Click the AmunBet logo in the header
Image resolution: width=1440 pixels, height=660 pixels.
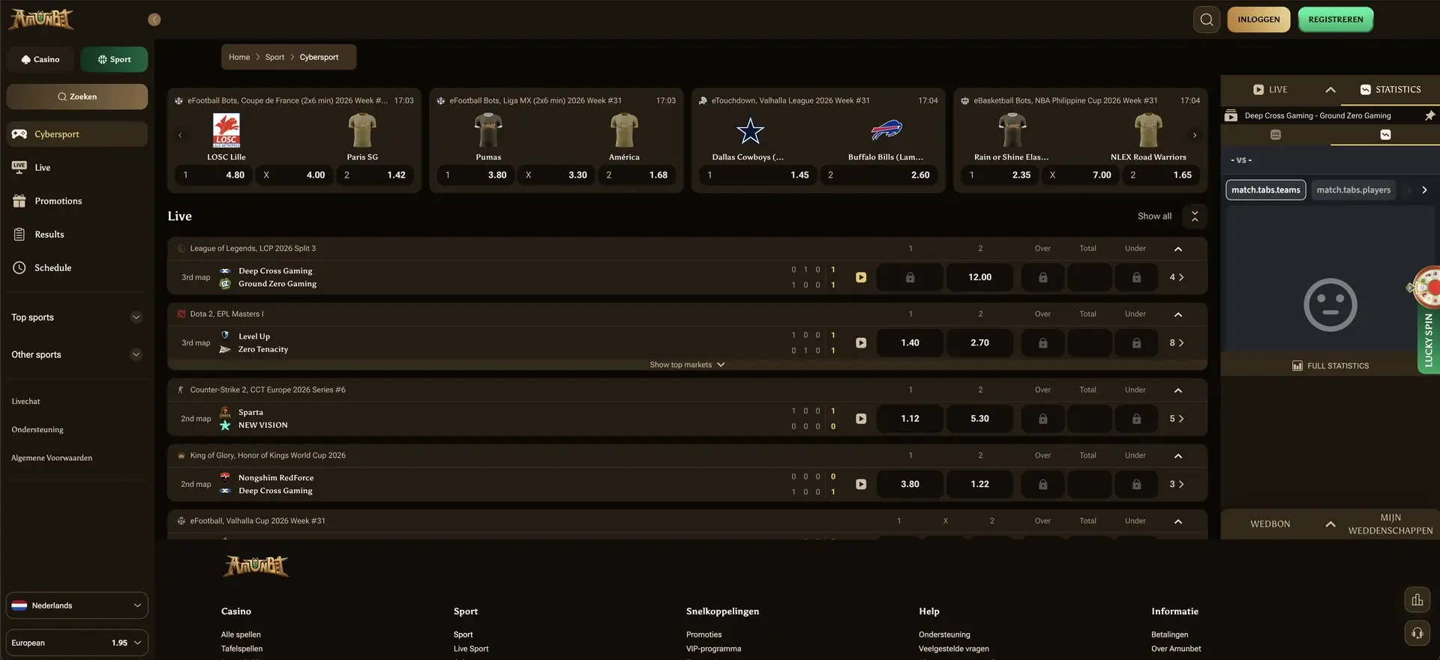(41, 19)
